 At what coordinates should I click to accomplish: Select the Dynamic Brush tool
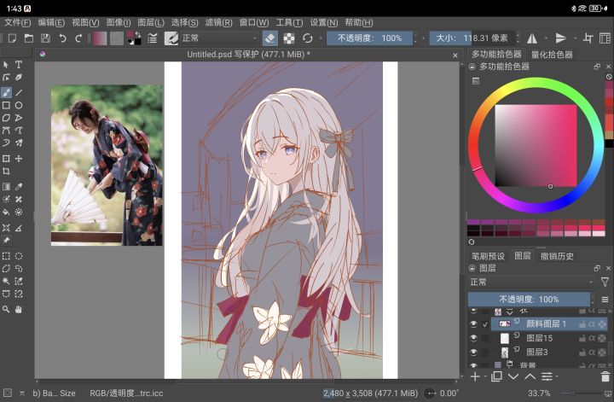tap(6, 143)
